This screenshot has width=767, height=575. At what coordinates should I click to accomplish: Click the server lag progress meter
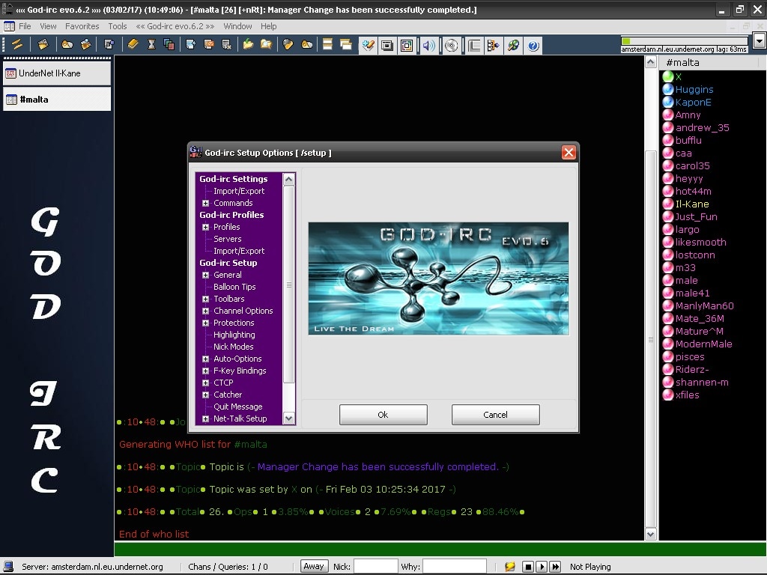(x=684, y=40)
